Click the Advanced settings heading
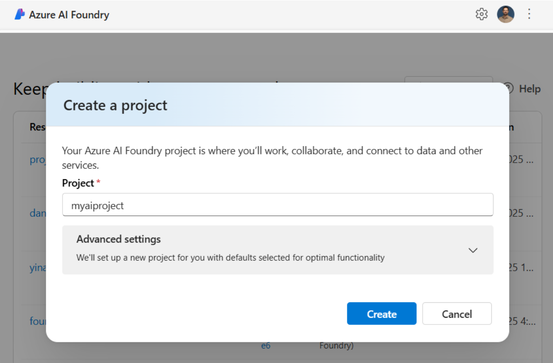Image resolution: width=553 pixels, height=363 pixels. coord(118,239)
